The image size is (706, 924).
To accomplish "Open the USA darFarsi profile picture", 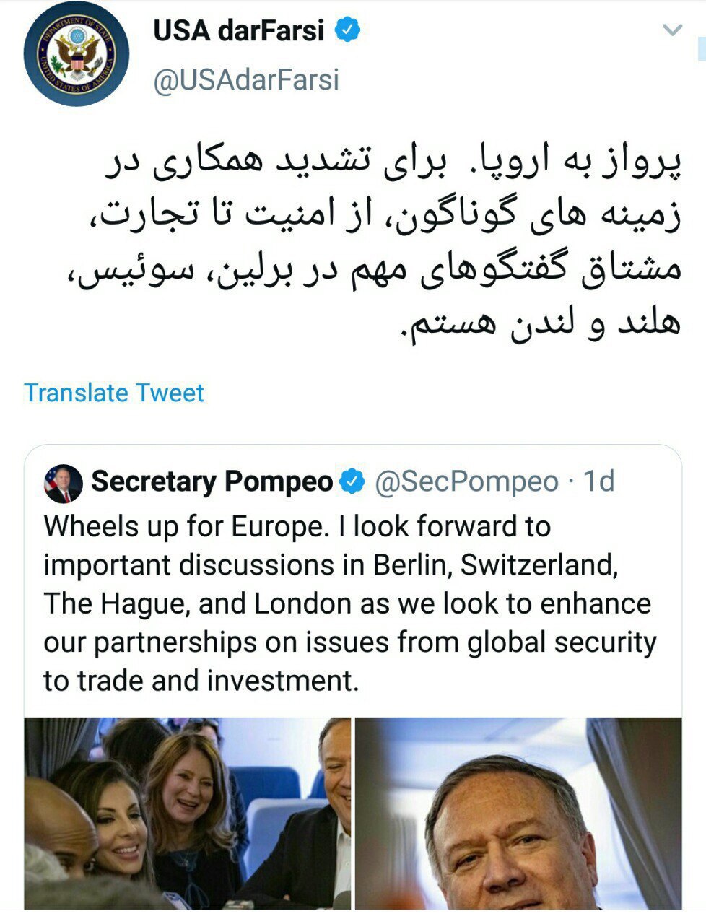I will (x=76, y=54).
